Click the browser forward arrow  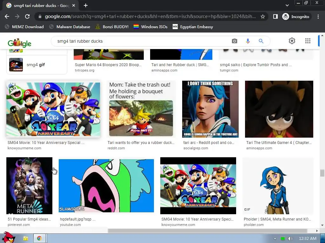click(x=17, y=16)
